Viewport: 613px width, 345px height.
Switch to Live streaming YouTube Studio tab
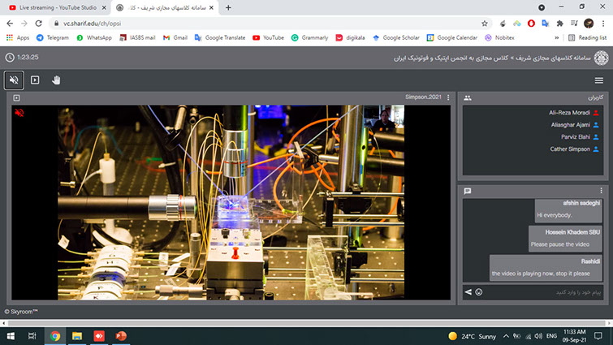coord(52,7)
